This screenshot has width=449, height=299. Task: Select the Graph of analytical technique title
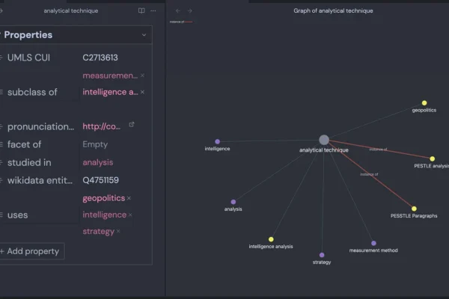click(x=333, y=10)
